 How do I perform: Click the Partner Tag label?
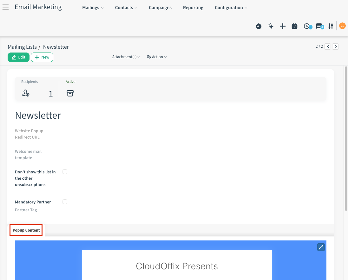(x=26, y=210)
